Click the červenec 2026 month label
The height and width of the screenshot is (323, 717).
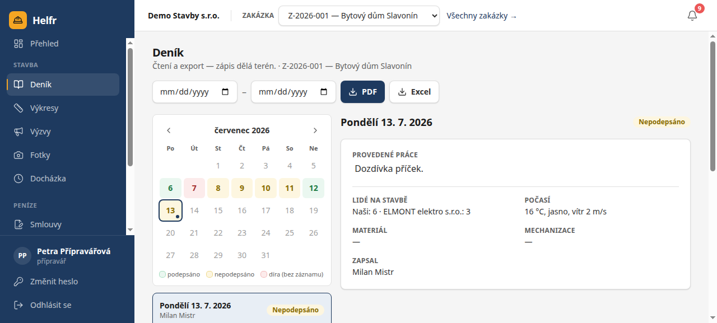coord(242,130)
